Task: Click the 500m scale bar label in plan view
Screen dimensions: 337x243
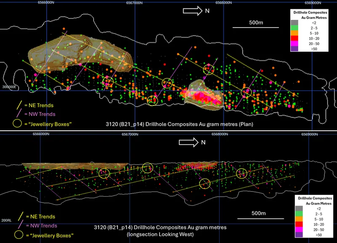Action: (256, 23)
